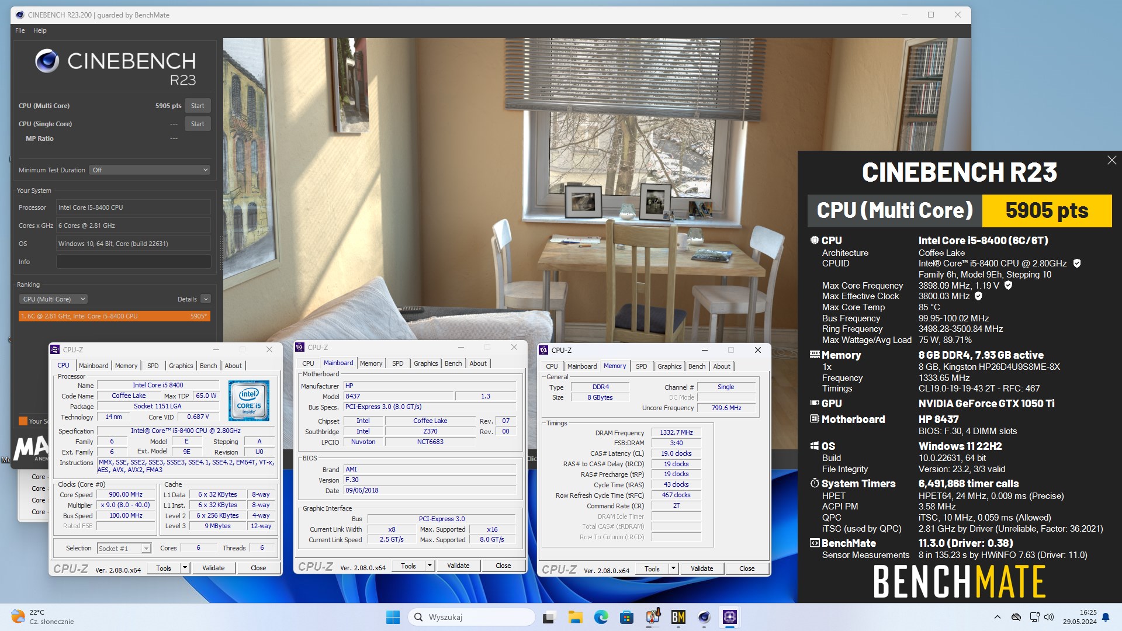Switch to Cinebench taskbar icon

(x=704, y=617)
